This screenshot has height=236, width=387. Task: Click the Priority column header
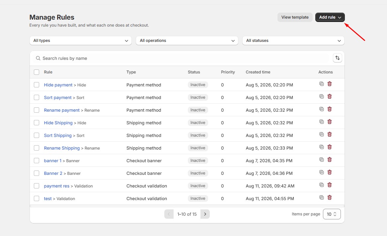(228, 72)
